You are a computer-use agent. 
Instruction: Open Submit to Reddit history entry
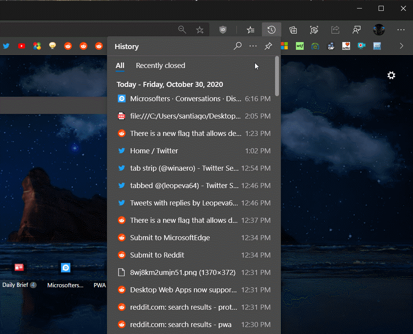[x=194, y=255]
